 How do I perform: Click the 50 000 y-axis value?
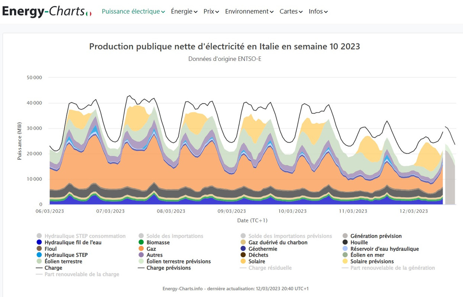point(35,78)
